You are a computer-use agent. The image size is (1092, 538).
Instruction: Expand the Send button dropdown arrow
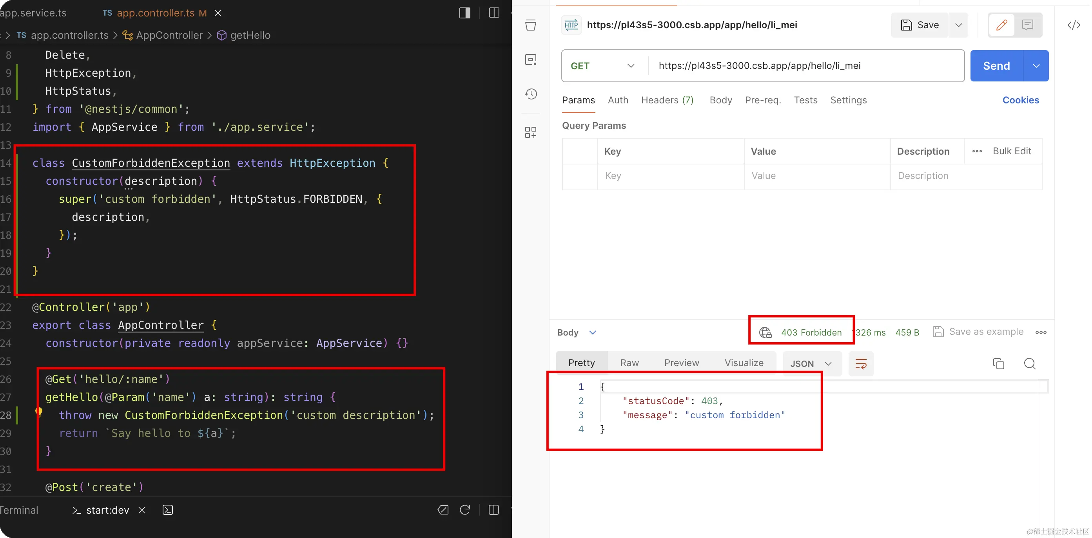click(x=1036, y=66)
